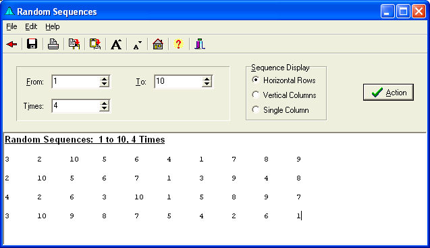
Task: Click the colorful exit door icon
Action: coord(200,44)
